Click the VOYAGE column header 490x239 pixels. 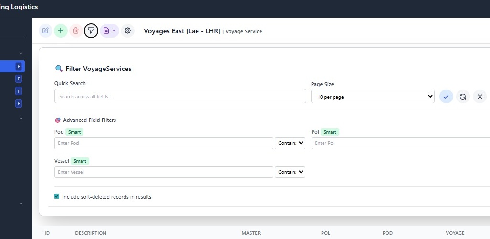[x=455, y=233]
